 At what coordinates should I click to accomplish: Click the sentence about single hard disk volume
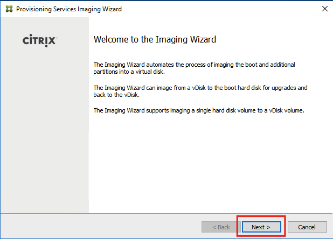199,110
